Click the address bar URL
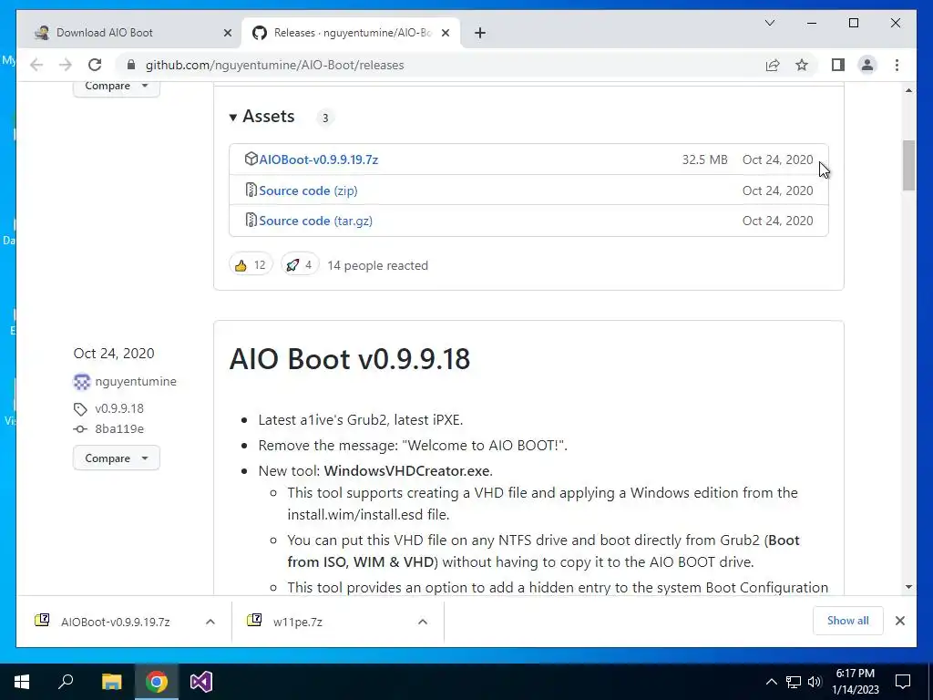933x700 pixels. tap(275, 65)
